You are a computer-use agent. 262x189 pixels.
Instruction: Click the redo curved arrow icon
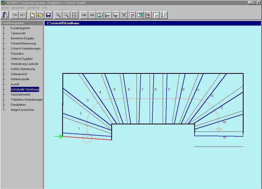(84, 15)
